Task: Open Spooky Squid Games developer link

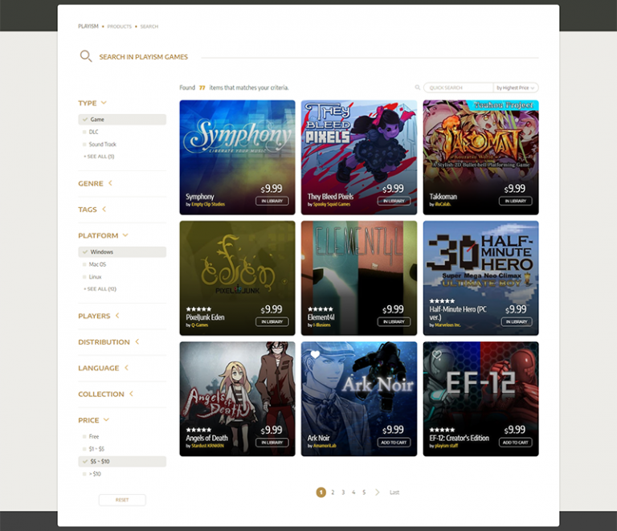Action: point(332,204)
